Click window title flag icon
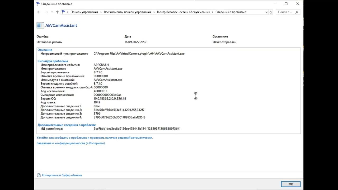 [x=38, y=4]
